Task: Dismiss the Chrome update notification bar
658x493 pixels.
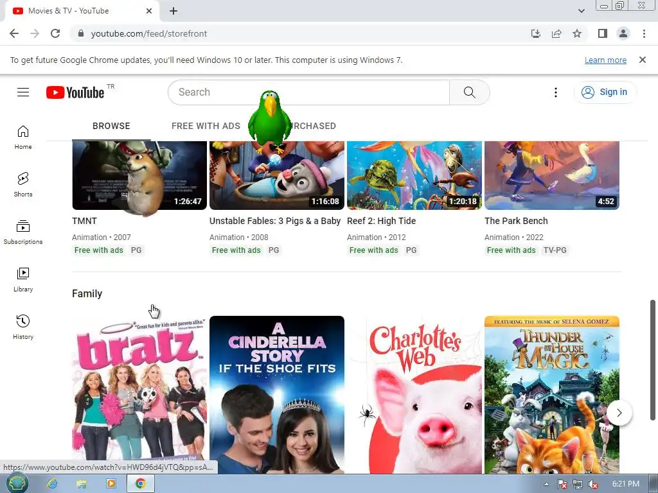Action: (643, 60)
